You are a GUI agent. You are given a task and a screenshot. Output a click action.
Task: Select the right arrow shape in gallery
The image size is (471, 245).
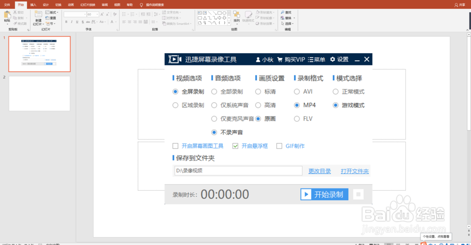point(219,18)
